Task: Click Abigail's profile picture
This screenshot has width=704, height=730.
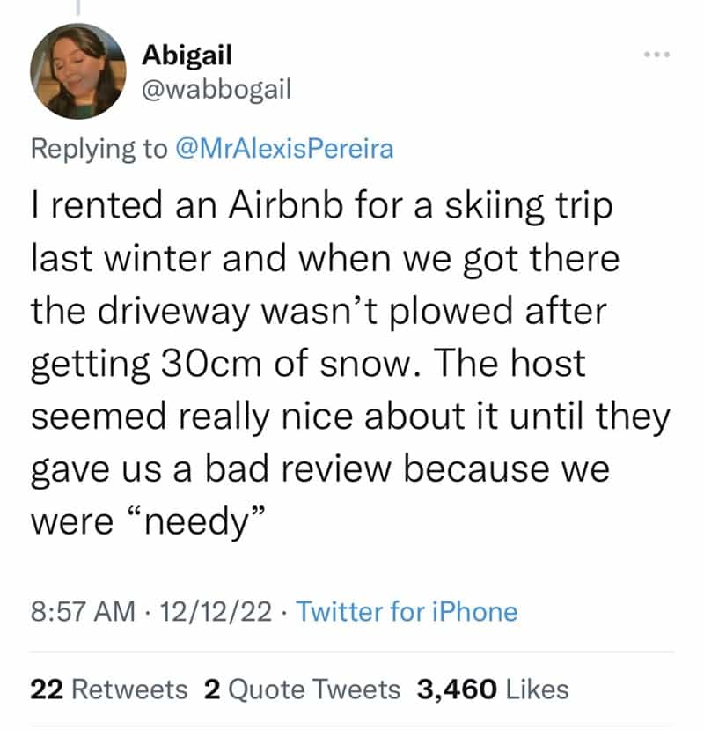Action: point(78,71)
